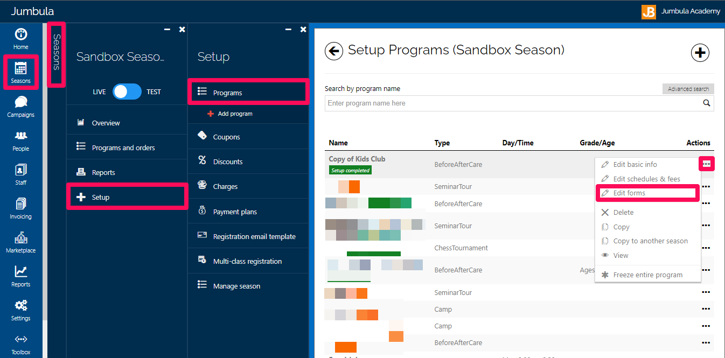Open Payment plans setup

click(248, 212)
